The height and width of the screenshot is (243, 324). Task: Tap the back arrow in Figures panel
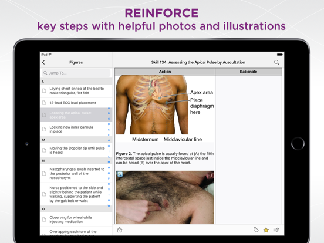pos(43,62)
